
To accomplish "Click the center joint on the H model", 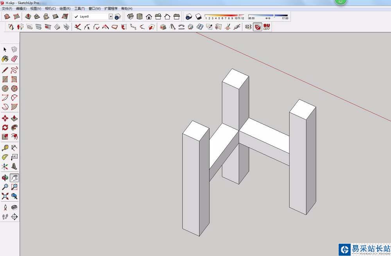I will [x=239, y=130].
